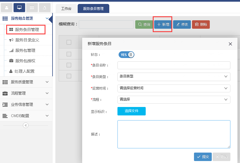Click the 服务组合管理 grid icon in sidebar

coord(5,19)
